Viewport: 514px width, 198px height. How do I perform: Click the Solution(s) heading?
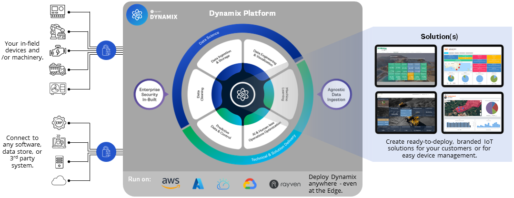[439, 37]
